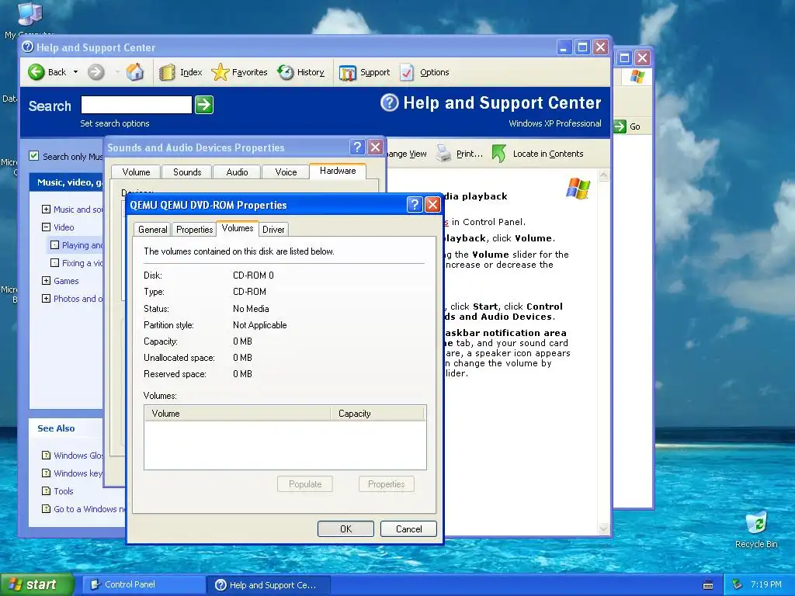
Task: Go to Help Center home icon
Action: (x=135, y=72)
